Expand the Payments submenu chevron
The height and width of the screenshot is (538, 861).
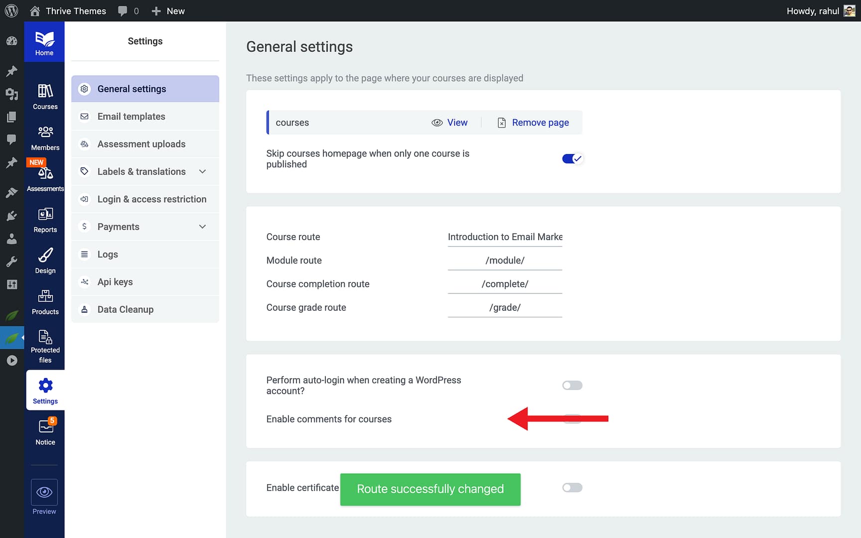(x=202, y=227)
